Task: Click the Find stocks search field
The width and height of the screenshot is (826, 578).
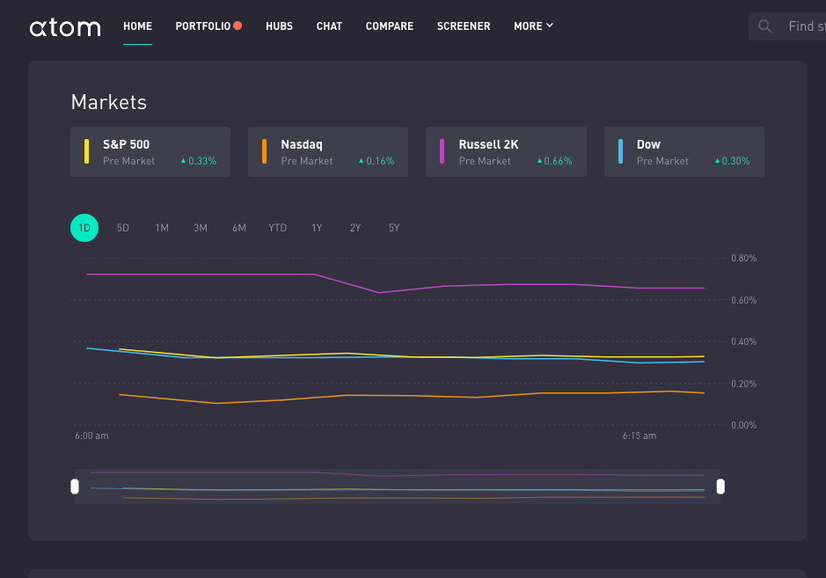Action: tap(787, 26)
